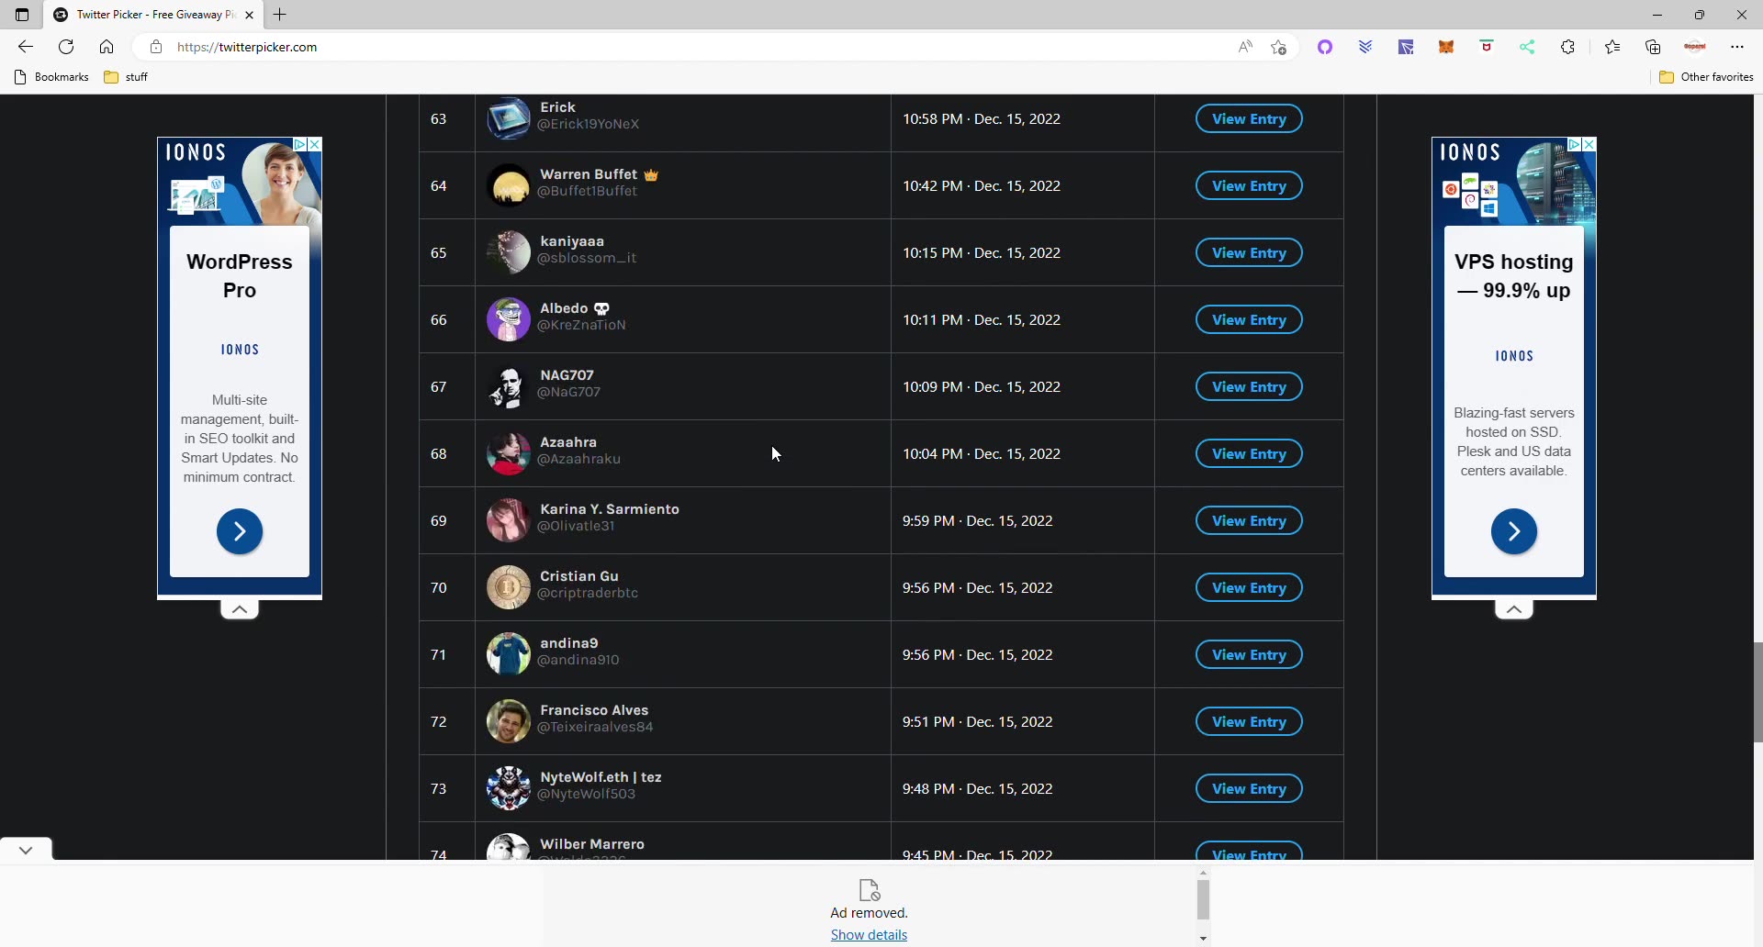The height and width of the screenshot is (947, 1763).
Task: Open the MetaMask extension
Action: (x=1446, y=47)
